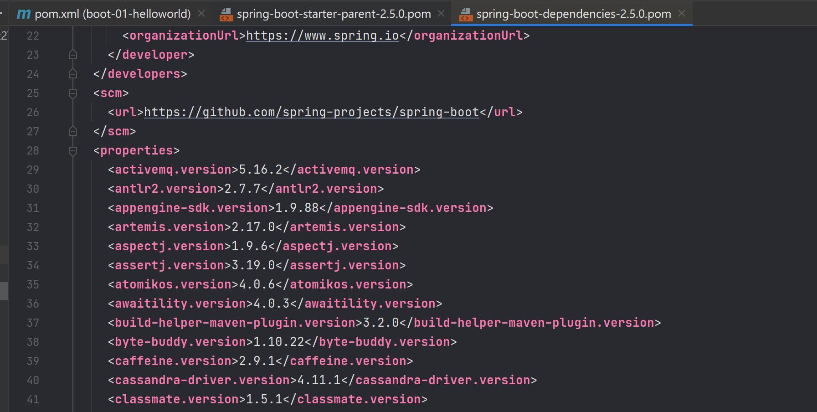Click the closing build-helper-maven-plugin.version tag
Viewport: 817px width, 412px height.
point(530,323)
